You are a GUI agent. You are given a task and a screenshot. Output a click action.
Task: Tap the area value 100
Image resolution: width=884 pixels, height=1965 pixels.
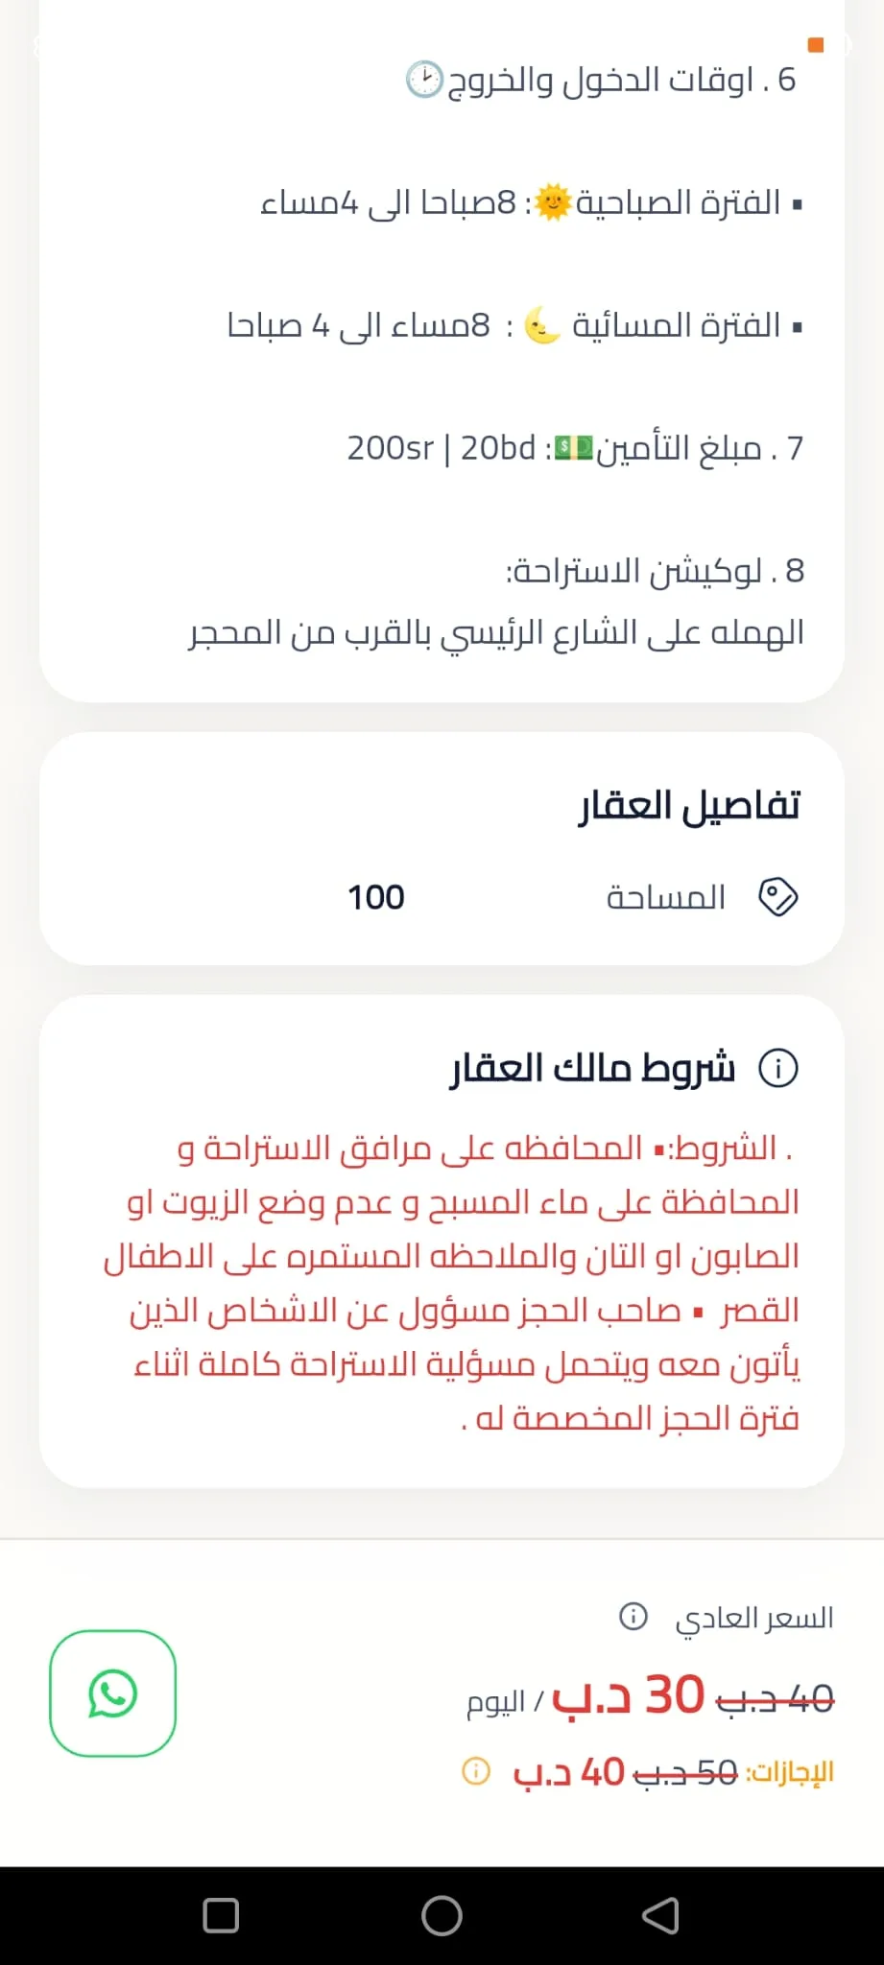(x=375, y=897)
